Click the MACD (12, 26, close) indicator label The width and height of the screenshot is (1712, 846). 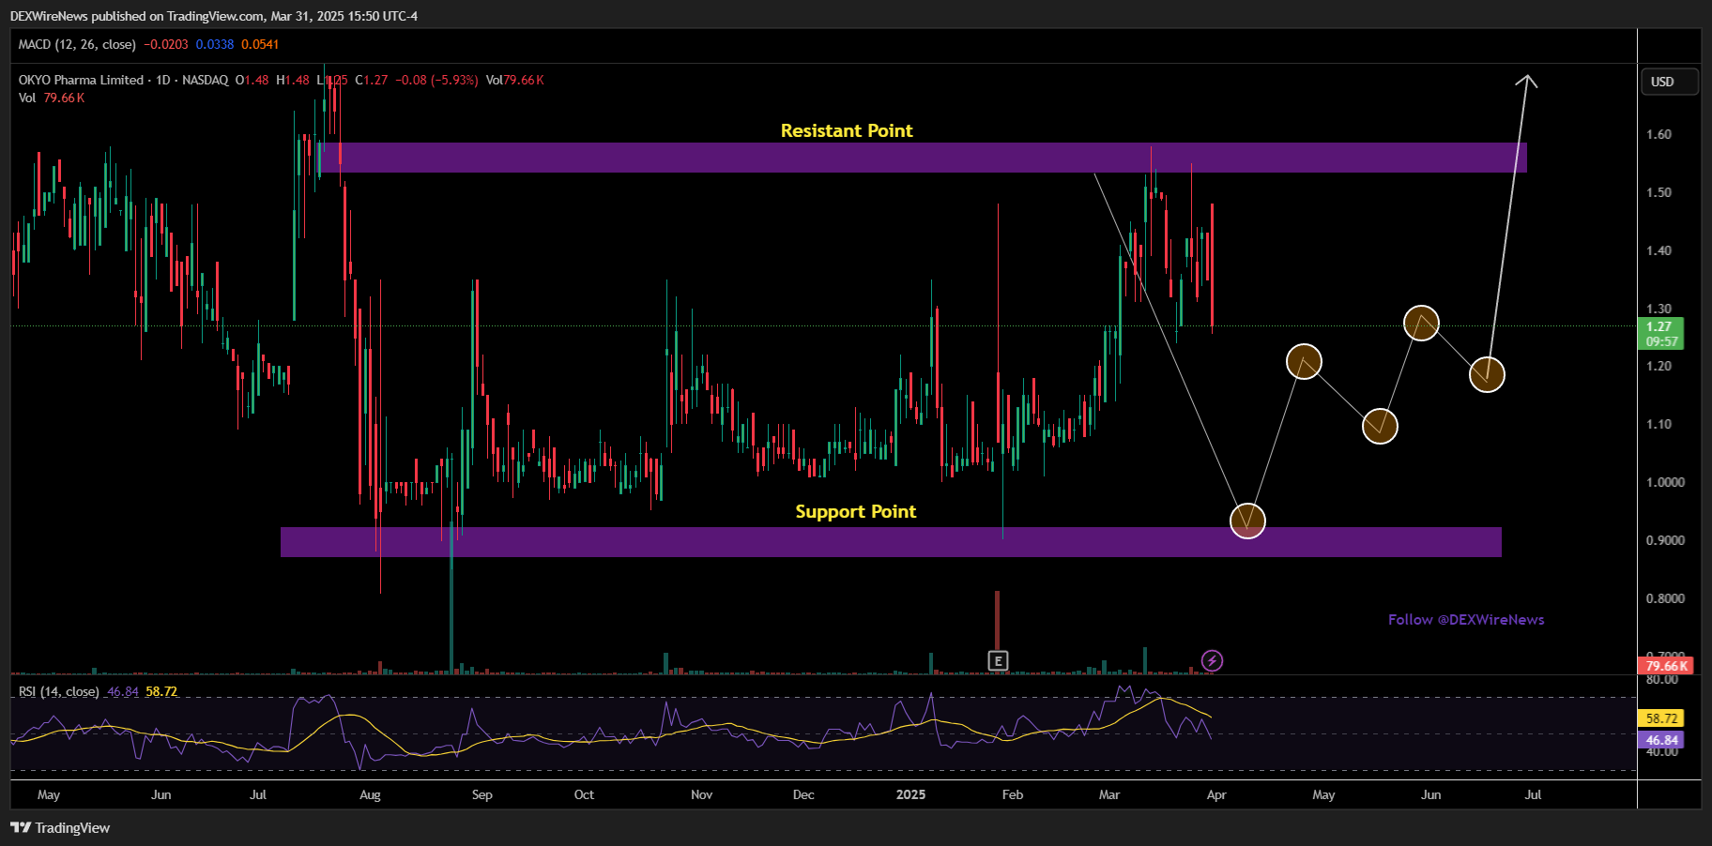coord(77,44)
